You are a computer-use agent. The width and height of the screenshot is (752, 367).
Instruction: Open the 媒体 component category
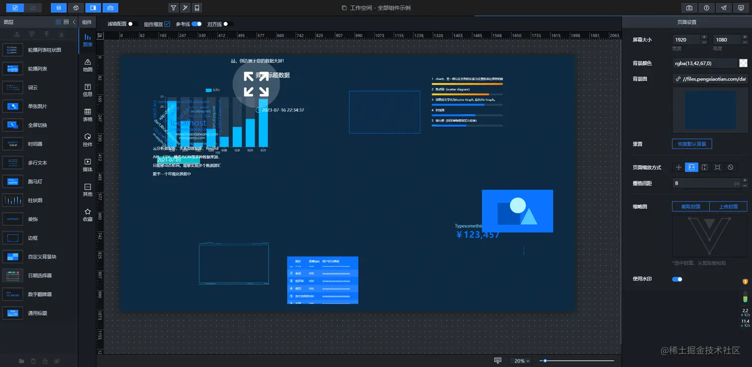[88, 165]
